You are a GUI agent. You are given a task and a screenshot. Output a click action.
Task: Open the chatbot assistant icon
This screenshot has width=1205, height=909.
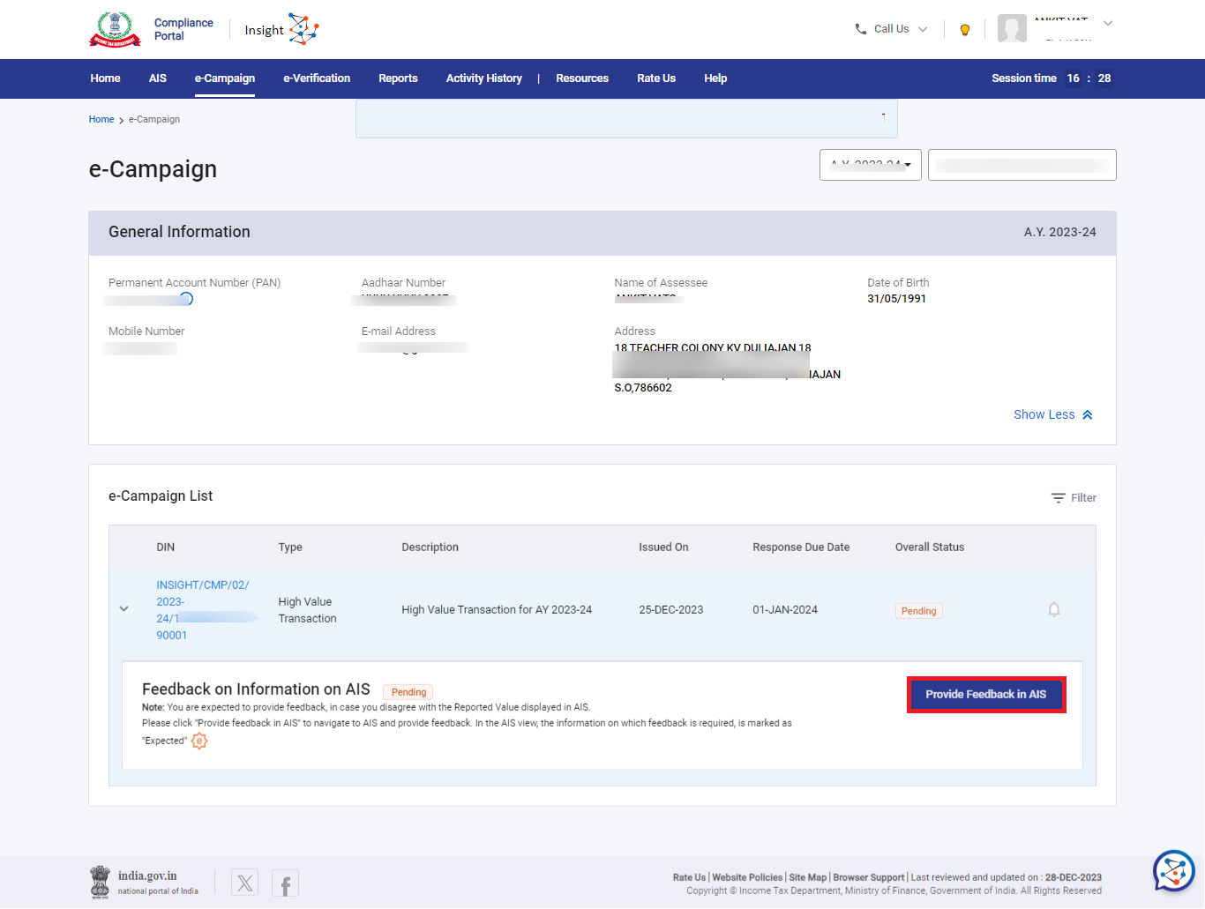(x=1173, y=871)
